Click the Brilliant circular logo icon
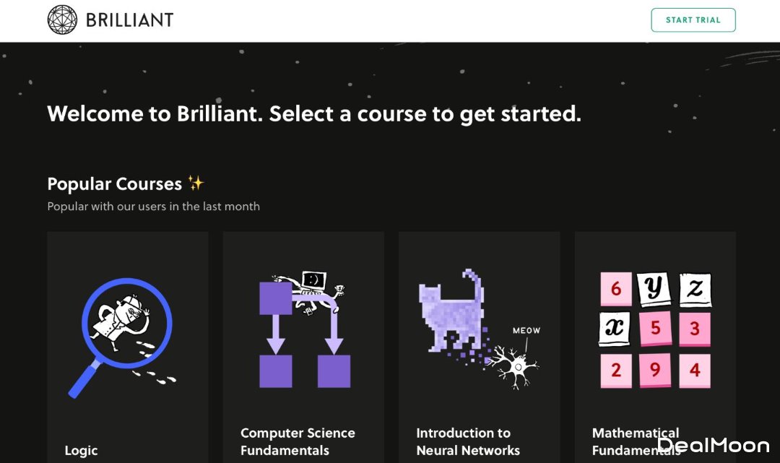Image resolution: width=780 pixels, height=463 pixels. (62, 20)
